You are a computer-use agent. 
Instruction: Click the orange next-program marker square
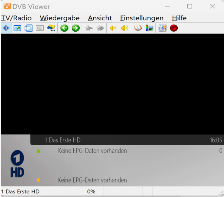click(38, 180)
